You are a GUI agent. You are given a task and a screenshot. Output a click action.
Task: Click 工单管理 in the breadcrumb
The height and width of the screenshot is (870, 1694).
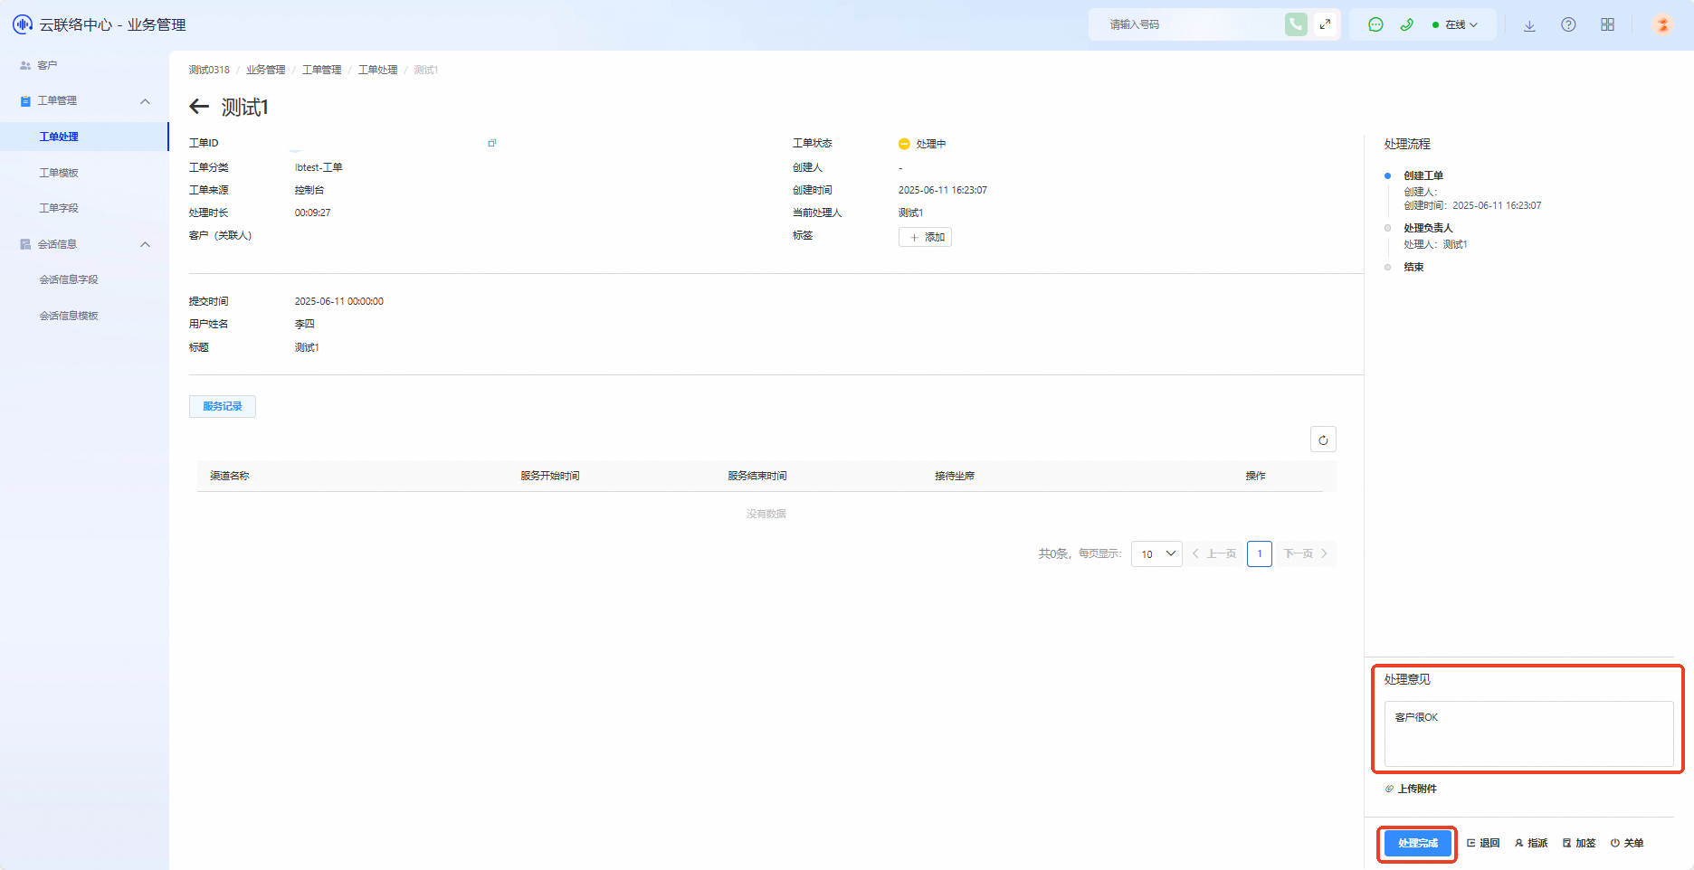click(322, 70)
